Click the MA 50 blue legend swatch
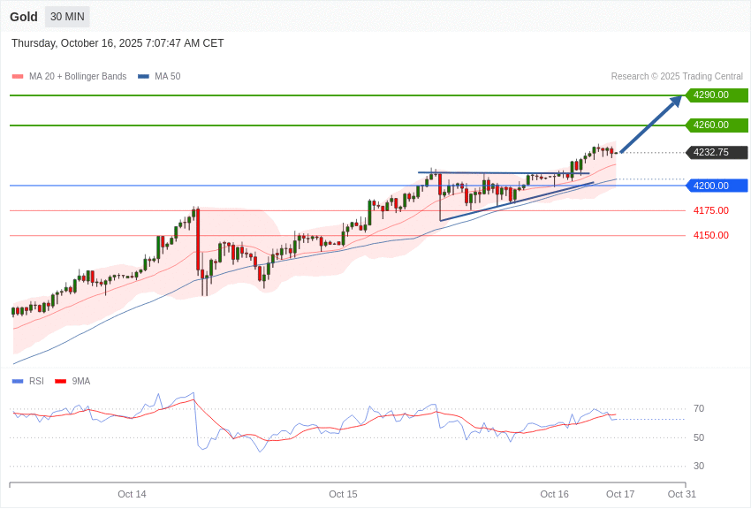 143,77
